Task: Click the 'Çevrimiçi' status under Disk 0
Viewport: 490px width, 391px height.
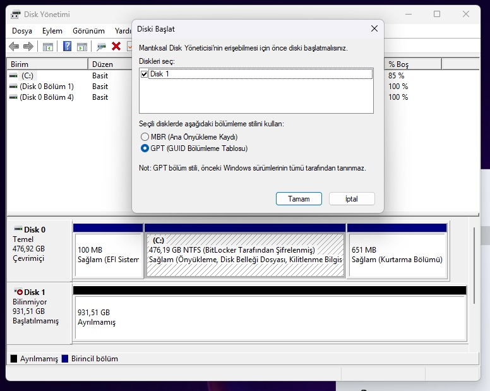Action: tap(28, 258)
